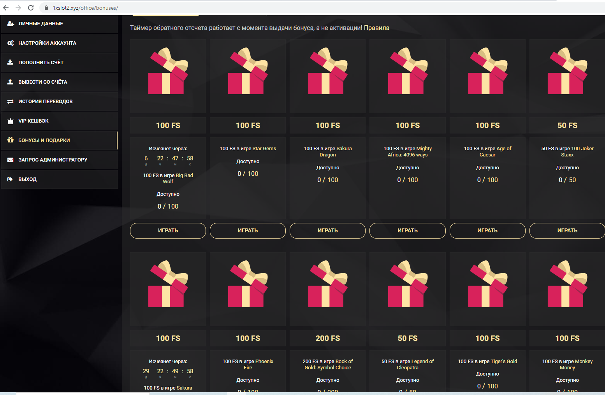
Task: Click the account settings gears icon
Action: coord(11,43)
